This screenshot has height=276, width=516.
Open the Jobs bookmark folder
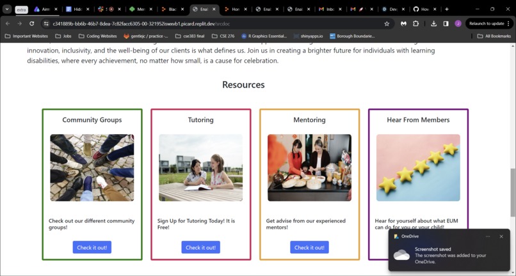(63, 36)
